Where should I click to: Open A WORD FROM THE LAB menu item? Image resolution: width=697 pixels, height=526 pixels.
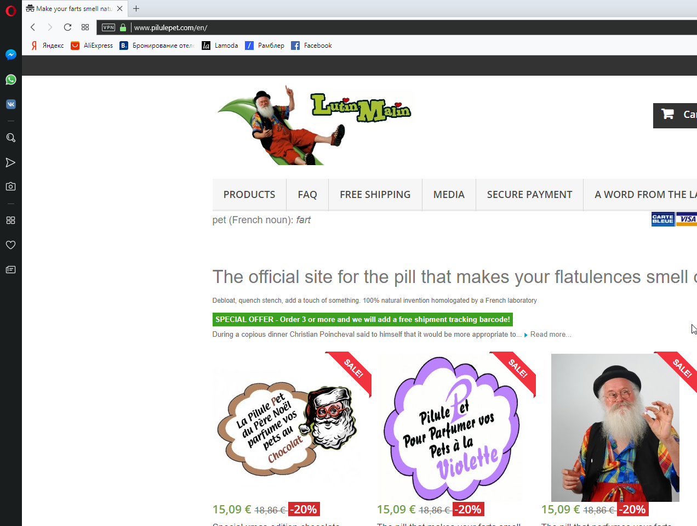[640, 195]
